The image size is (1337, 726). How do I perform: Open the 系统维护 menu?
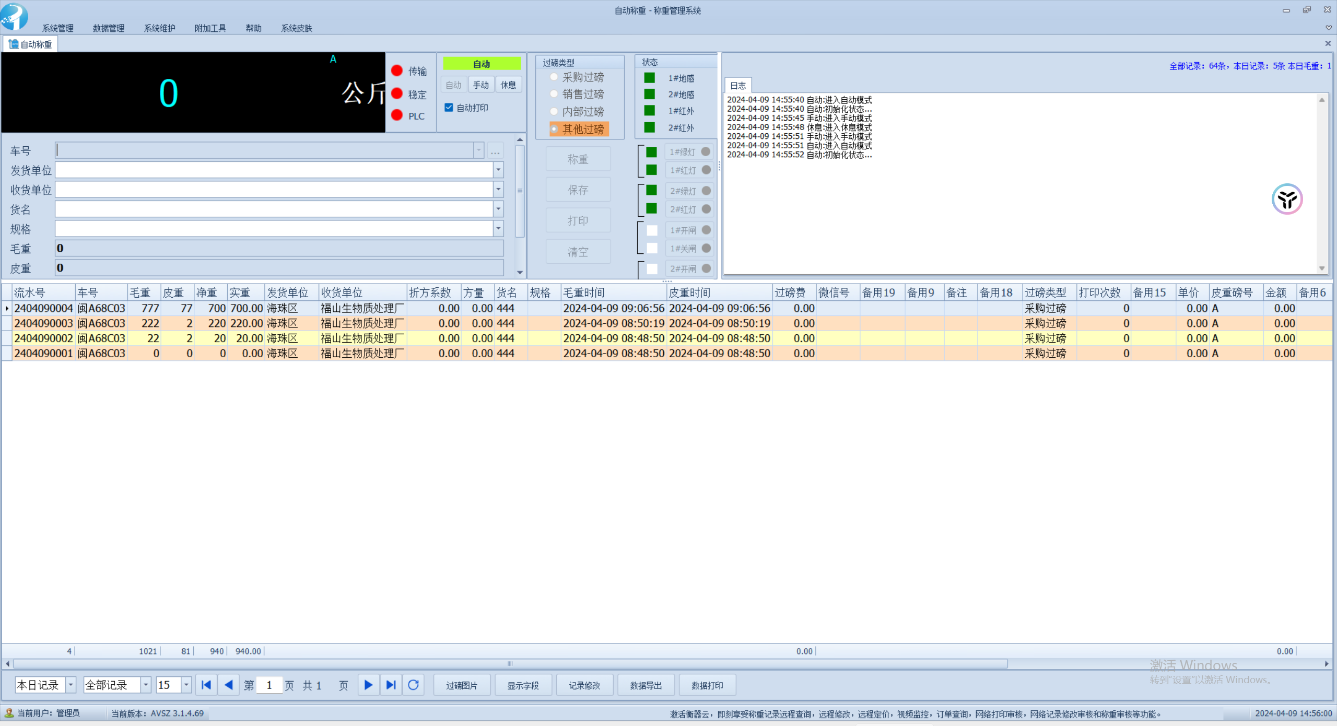159,28
